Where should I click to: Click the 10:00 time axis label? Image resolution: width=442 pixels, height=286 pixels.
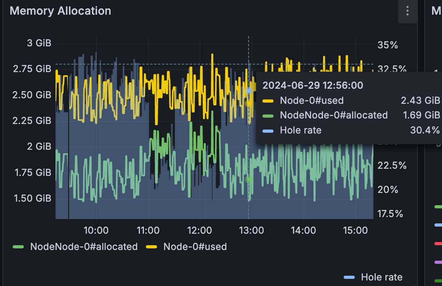96,230
